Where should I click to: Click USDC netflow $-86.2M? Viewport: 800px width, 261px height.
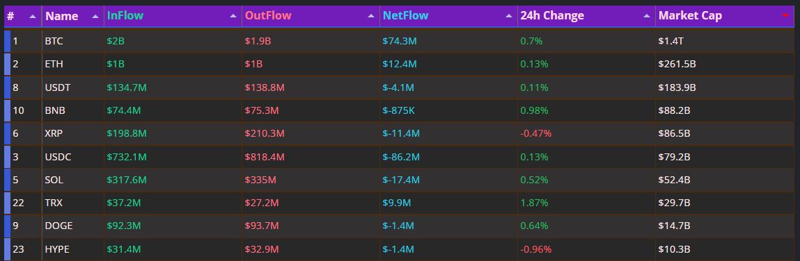[x=401, y=157]
